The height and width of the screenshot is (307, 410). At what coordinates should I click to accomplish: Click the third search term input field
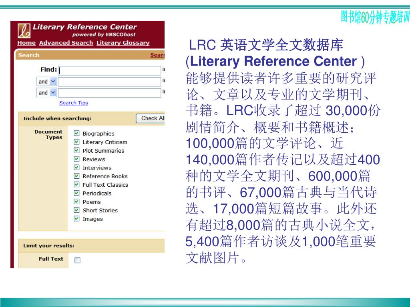(x=109, y=93)
